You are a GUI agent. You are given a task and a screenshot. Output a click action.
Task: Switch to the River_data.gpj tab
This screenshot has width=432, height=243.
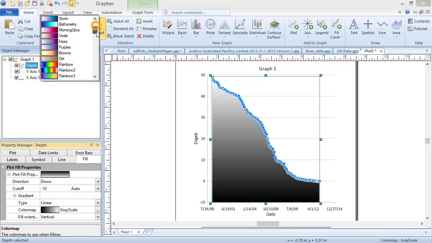[318, 51]
